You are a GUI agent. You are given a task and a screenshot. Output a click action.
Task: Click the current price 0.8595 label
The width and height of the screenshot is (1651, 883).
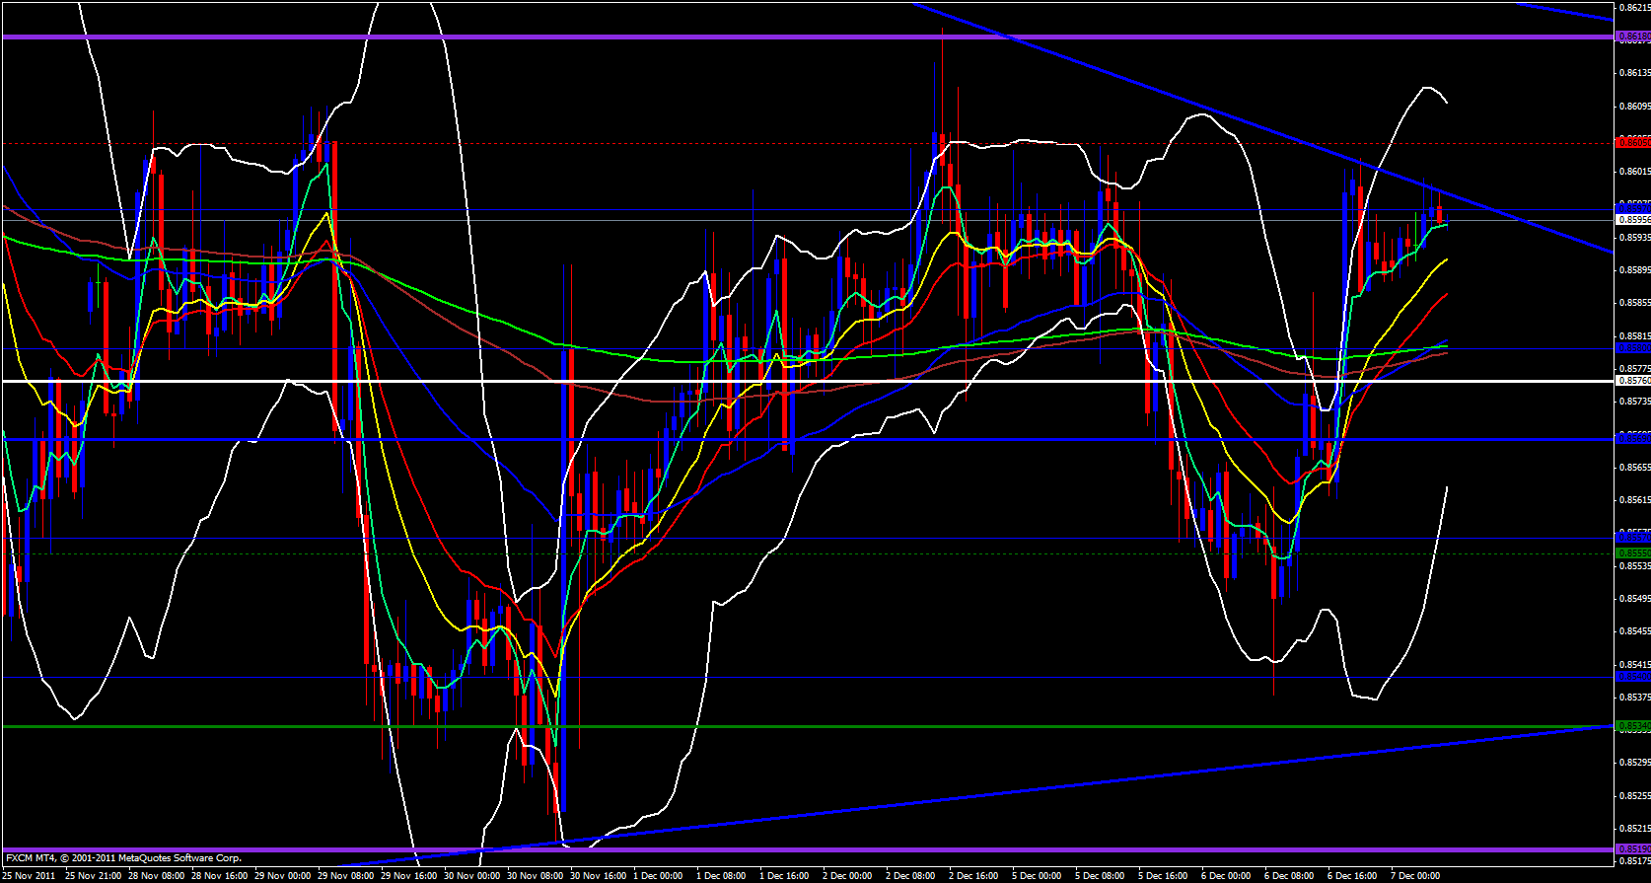(1632, 220)
